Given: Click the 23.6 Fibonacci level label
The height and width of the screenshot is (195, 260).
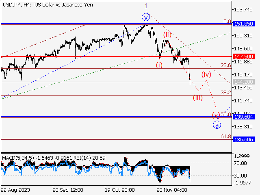Looking at the screenshot, I should 226,65.
